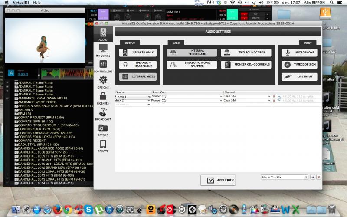Open the Wi-Fi status menu
This screenshot has width=347, height=217.
point(232,3)
